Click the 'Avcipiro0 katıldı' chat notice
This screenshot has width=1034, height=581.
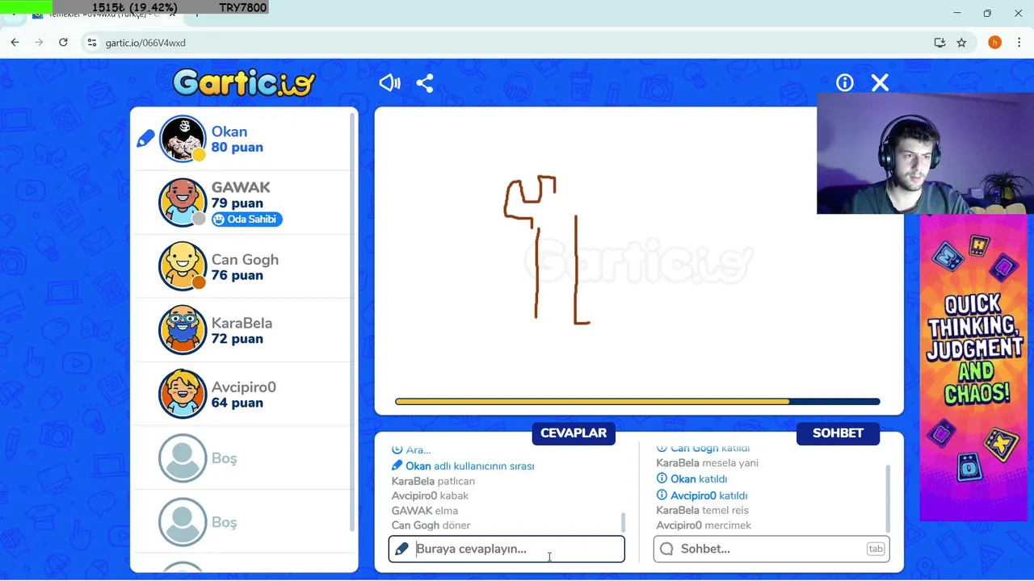pyautogui.click(x=701, y=495)
